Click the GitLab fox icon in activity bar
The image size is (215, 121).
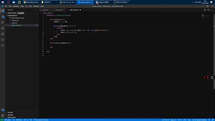pyautogui.click(x=3, y=45)
